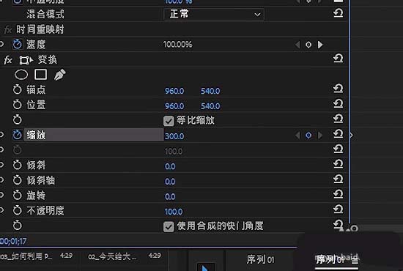Viewport: 403px width, 271px height.
Task: Reset the 变换 effect
Action: pos(338,59)
